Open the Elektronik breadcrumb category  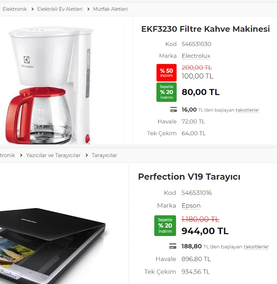pos(15,9)
